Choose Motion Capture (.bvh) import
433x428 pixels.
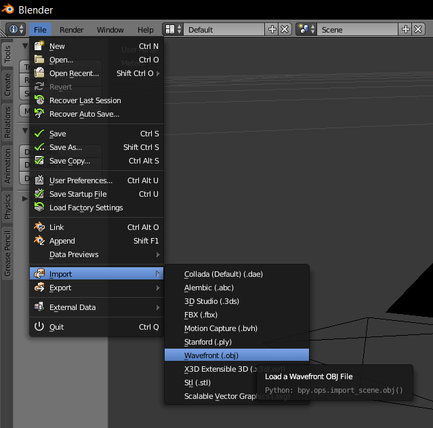(x=236, y=328)
